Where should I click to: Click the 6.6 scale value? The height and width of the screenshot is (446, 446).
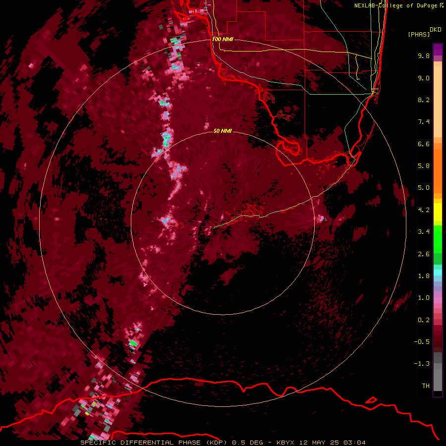click(424, 144)
